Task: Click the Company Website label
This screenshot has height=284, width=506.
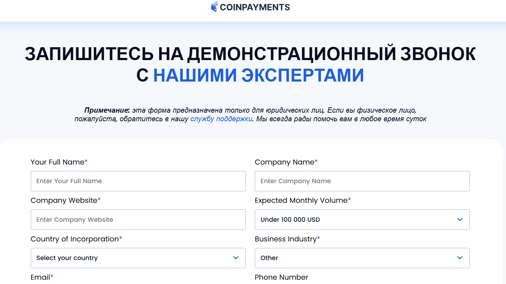Action: (x=65, y=200)
